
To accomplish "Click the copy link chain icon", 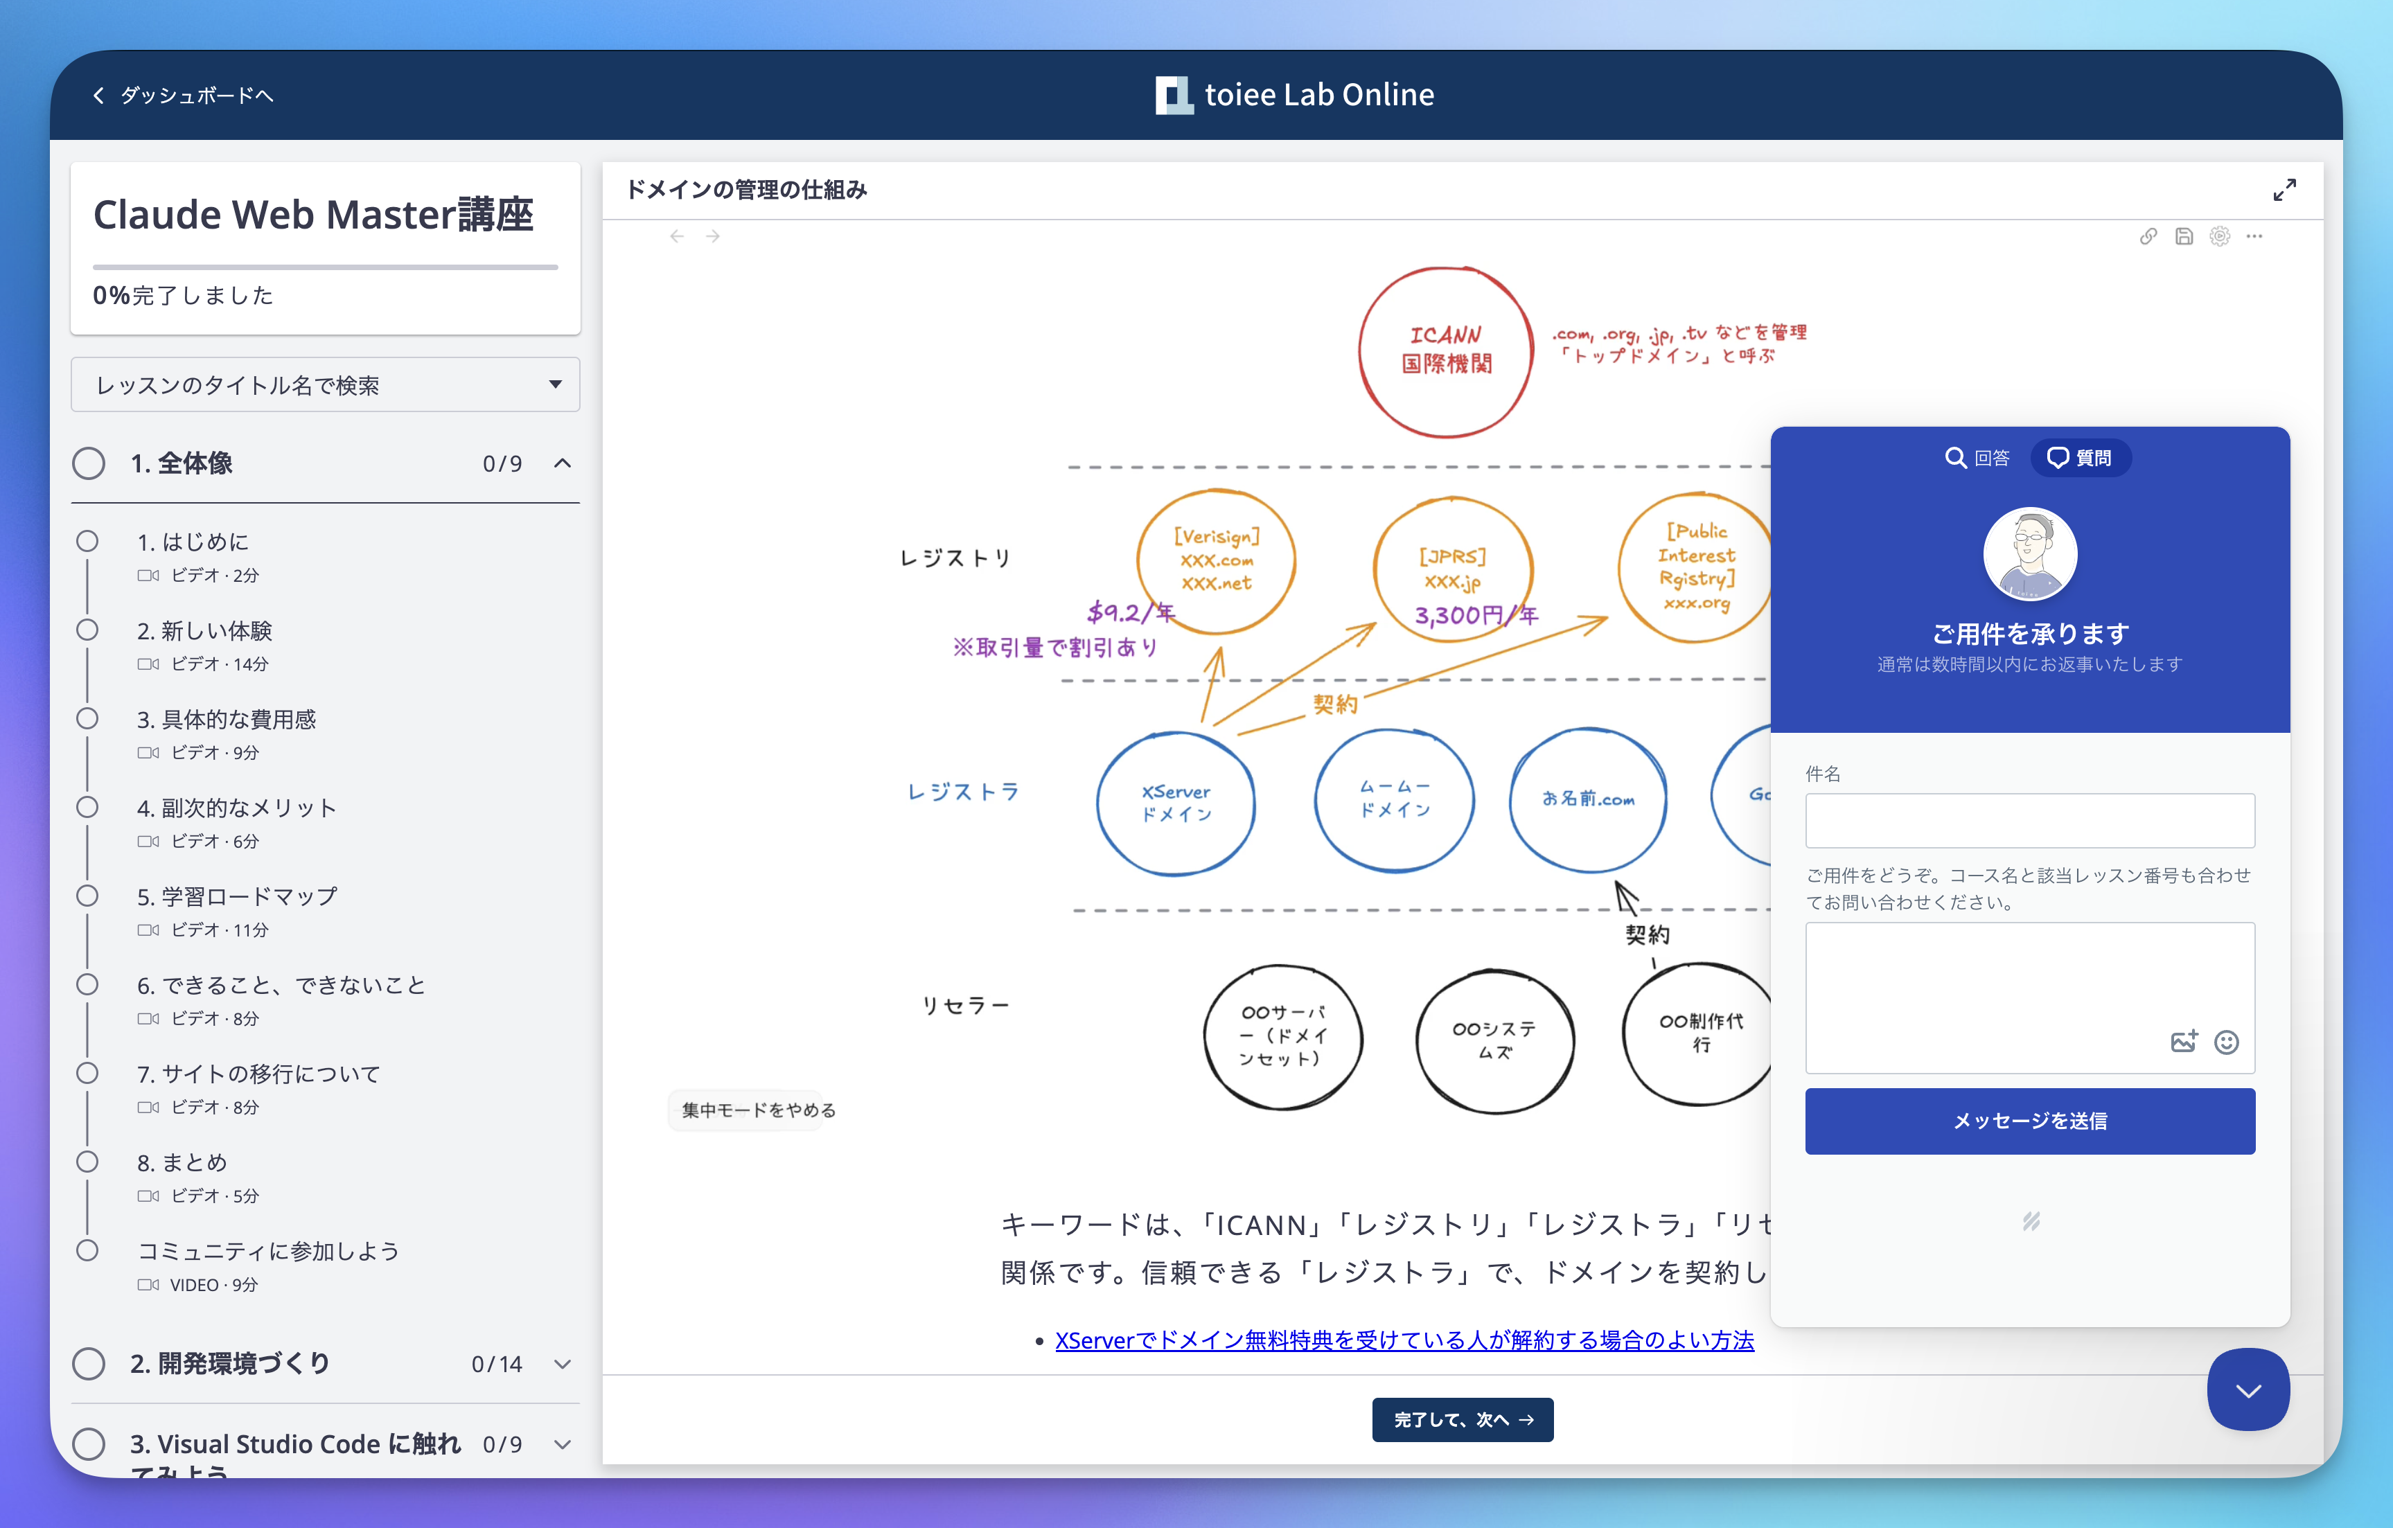I will (x=2148, y=236).
